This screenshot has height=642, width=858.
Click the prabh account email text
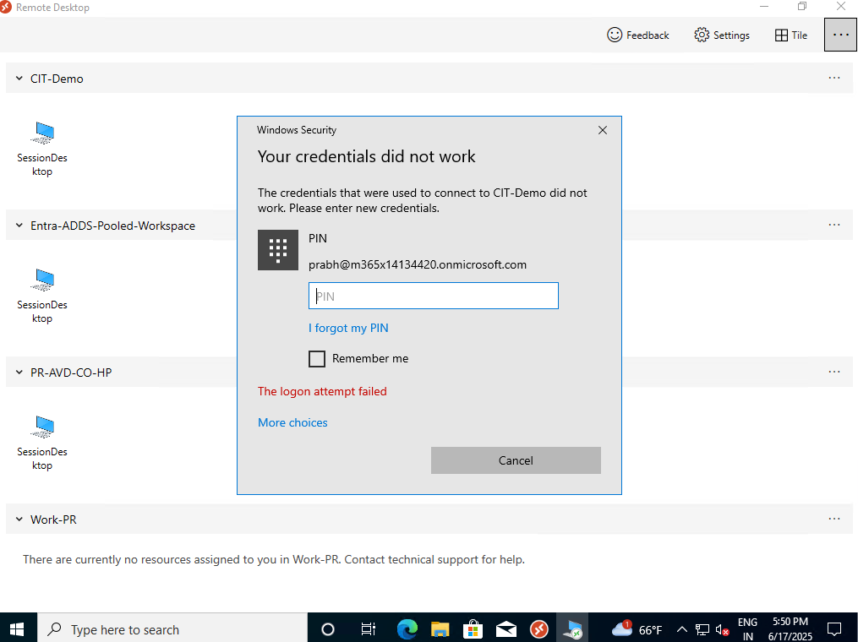418,264
